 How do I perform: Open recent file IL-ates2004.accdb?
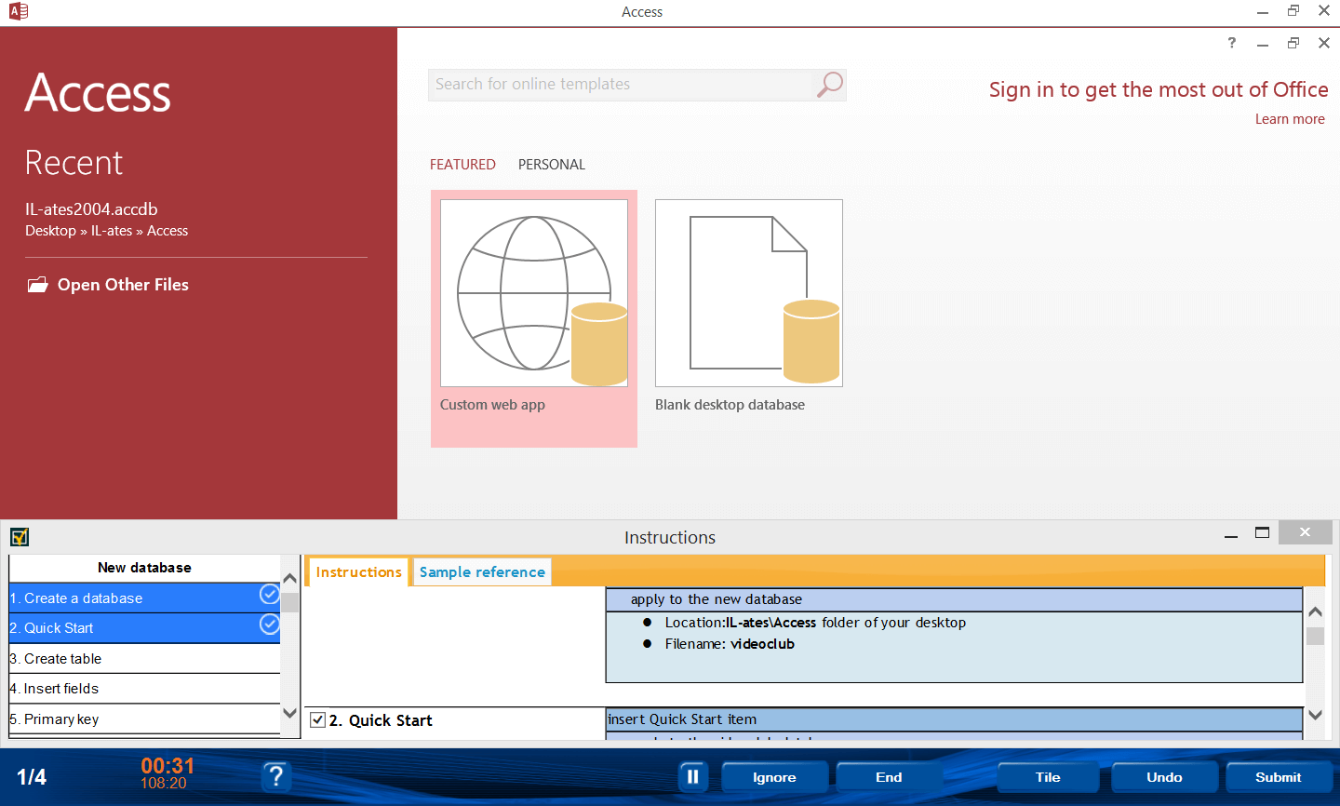click(91, 209)
